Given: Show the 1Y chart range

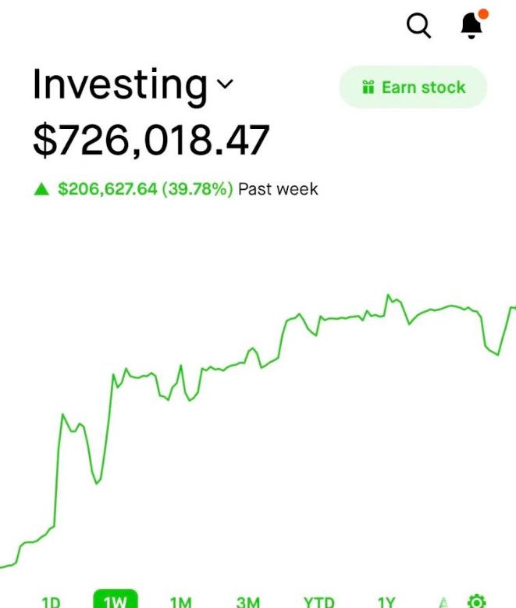Looking at the screenshot, I should point(386,602).
